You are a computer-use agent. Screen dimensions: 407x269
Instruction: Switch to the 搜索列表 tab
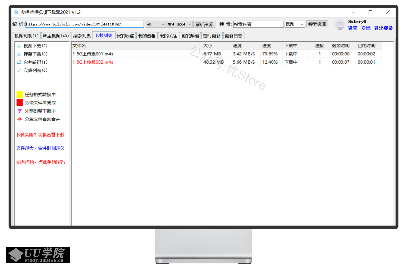[82, 36]
